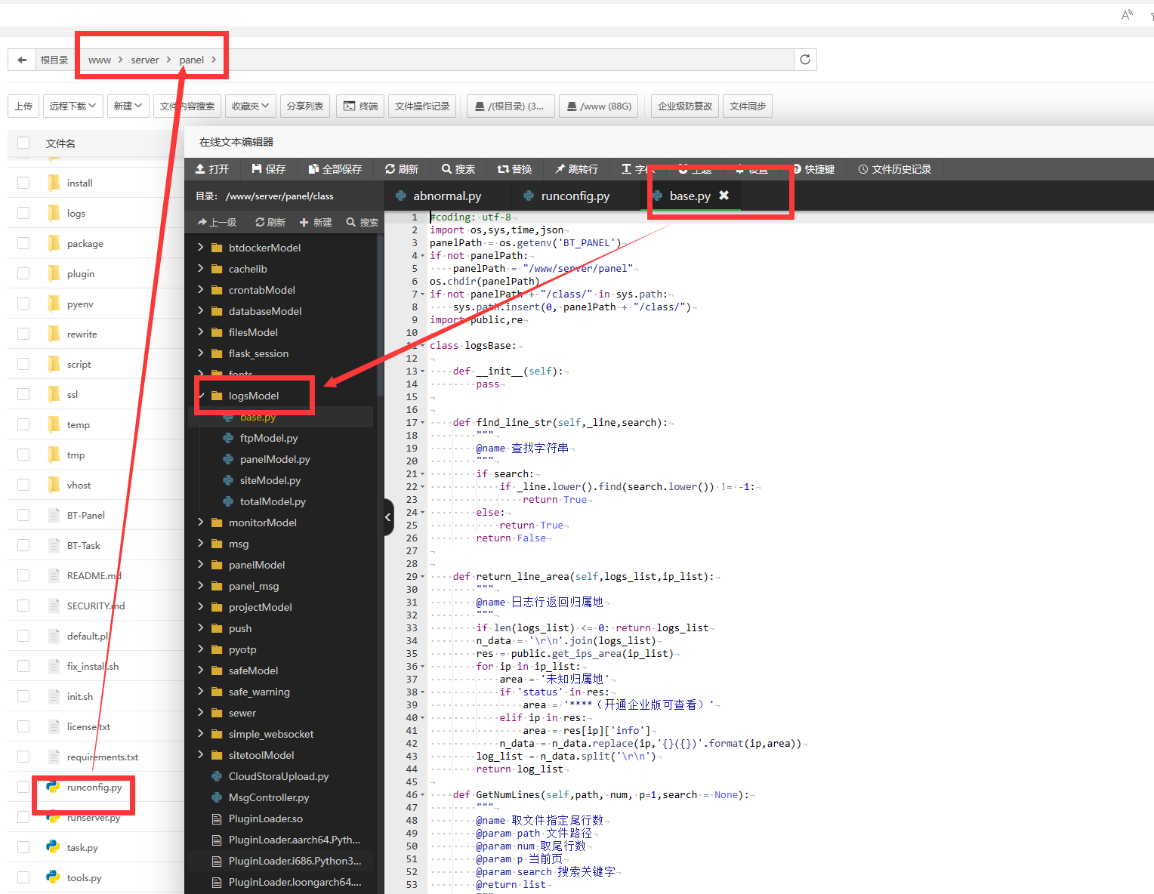This screenshot has width=1154, height=894.
Task: Click the BT-Panel file icon
Action: point(54,515)
